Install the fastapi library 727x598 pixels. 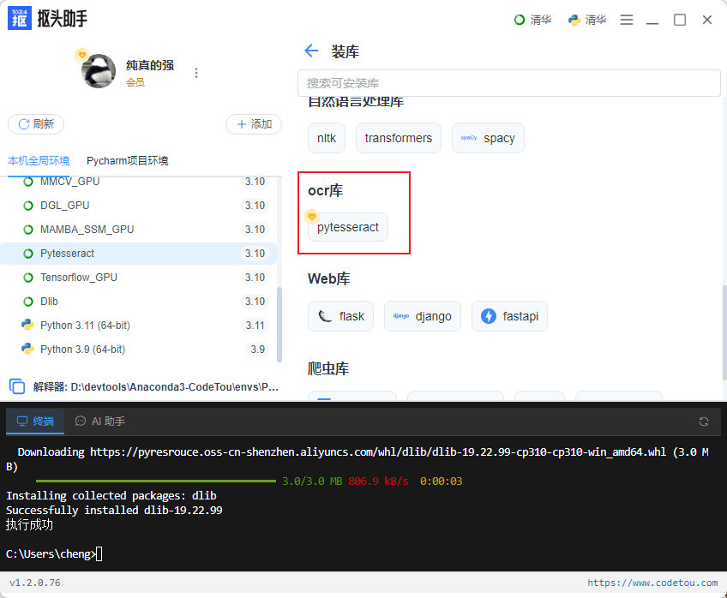point(509,316)
